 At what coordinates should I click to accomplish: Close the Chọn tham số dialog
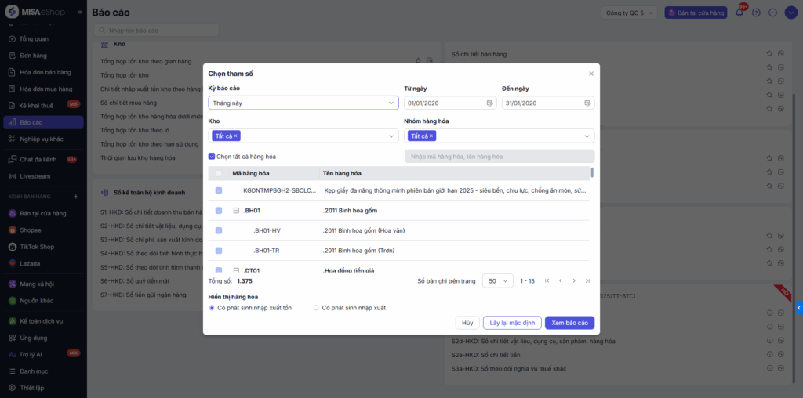[591, 74]
